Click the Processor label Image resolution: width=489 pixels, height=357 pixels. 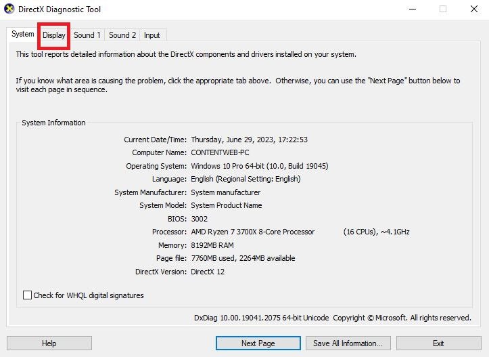point(169,232)
